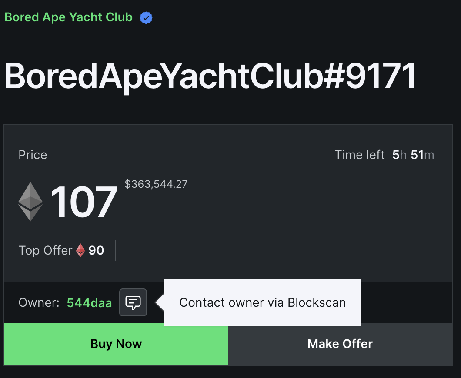Click the Price label in the listing card
Viewport: 461px width, 378px height.
33,155
